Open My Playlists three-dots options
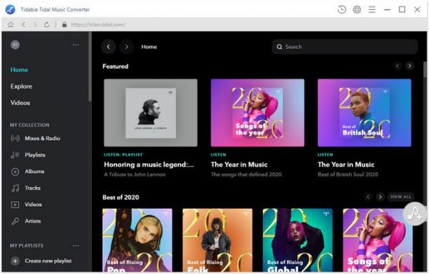This screenshot has height=274, width=429. 76,245
